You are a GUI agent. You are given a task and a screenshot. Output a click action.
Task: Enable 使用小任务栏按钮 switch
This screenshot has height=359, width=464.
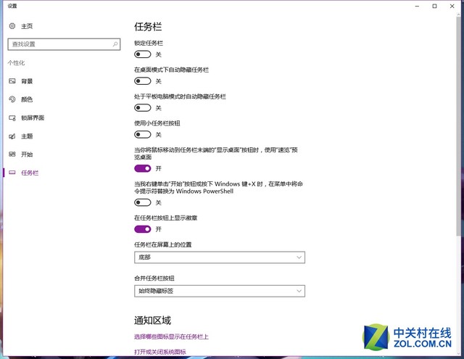143,135
